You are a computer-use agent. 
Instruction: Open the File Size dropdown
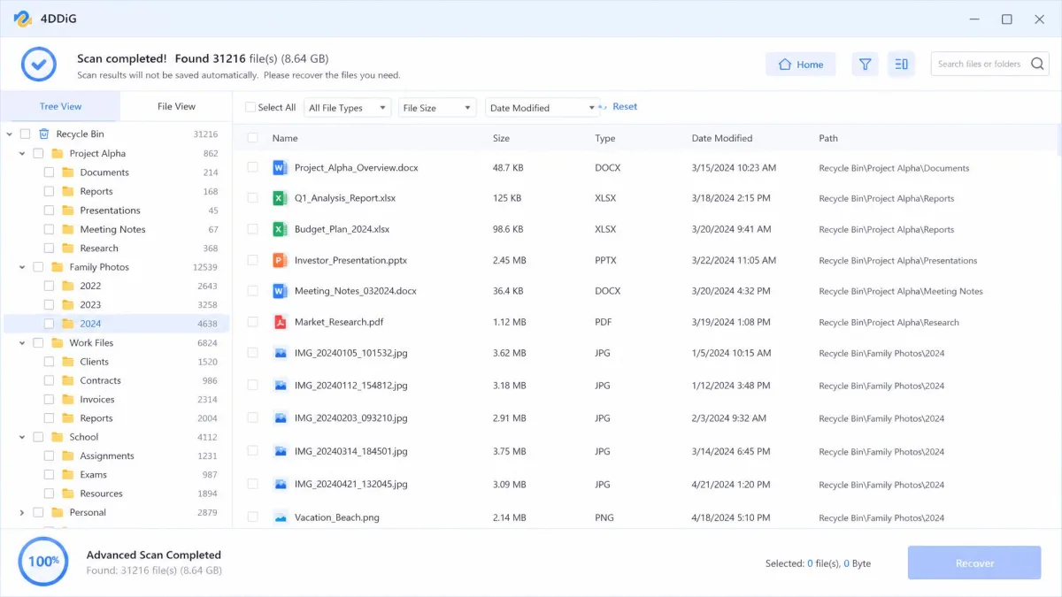tap(437, 108)
